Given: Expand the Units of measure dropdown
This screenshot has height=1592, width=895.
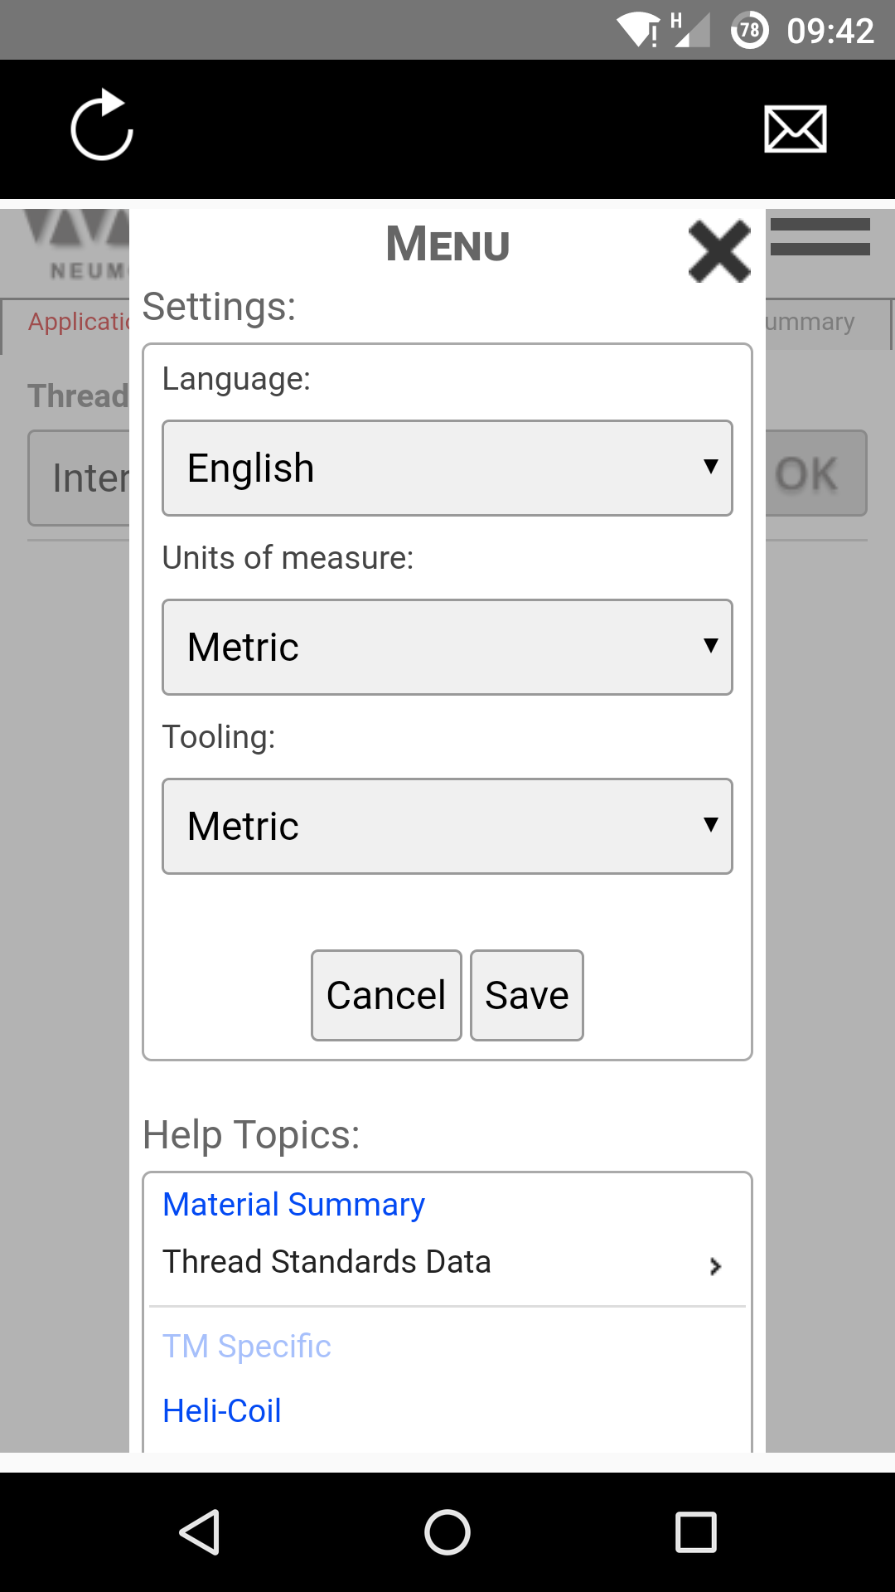Looking at the screenshot, I should pyautogui.click(x=447, y=648).
